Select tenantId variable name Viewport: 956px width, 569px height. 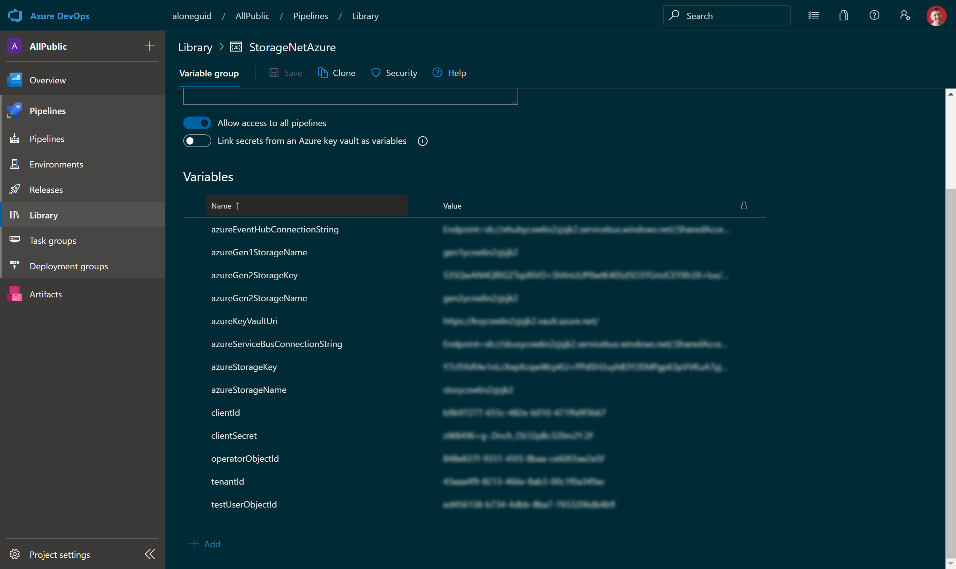coord(228,481)
